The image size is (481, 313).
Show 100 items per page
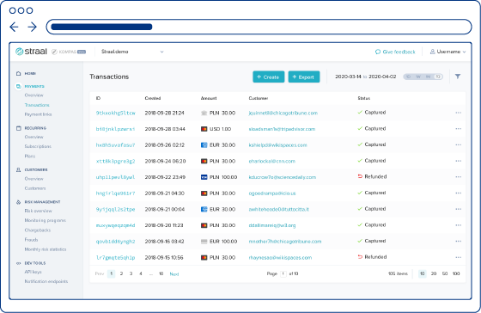456,273
